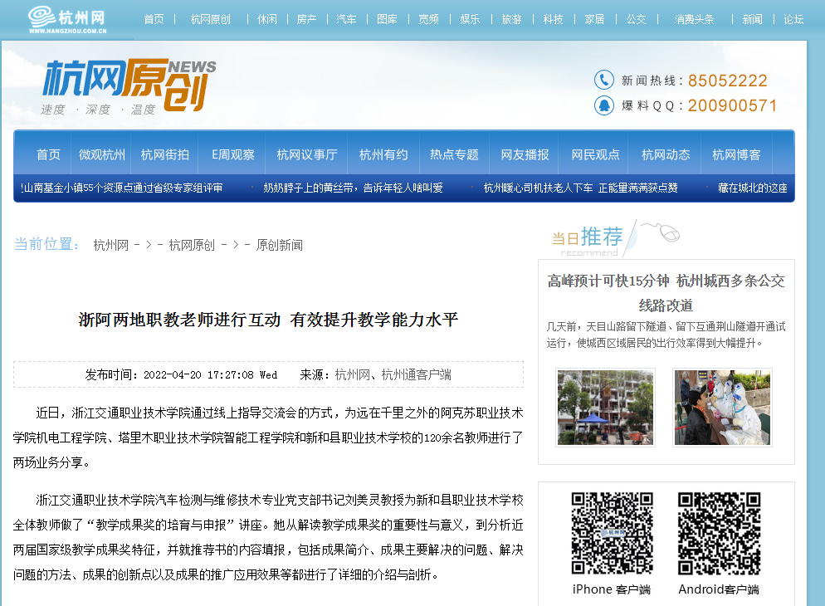The height and width of the screenshot is (606, 825).
Task: Click the news hotline phone icon
Action: (603, 80)
